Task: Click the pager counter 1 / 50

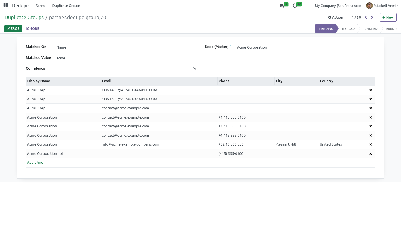Action: [356, 17]
